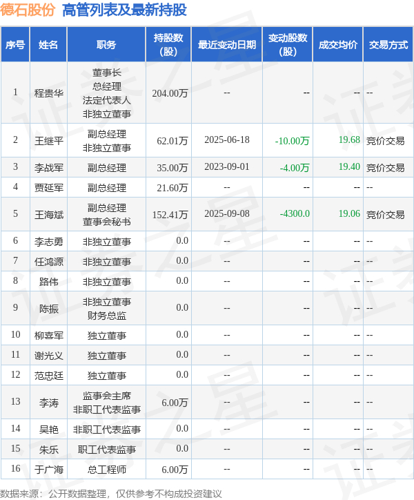Click the name 路伟

(49, 282)
